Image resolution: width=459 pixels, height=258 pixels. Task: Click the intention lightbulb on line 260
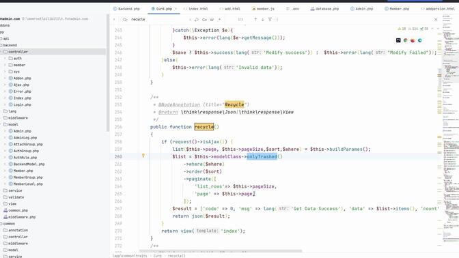click(143, 156)
